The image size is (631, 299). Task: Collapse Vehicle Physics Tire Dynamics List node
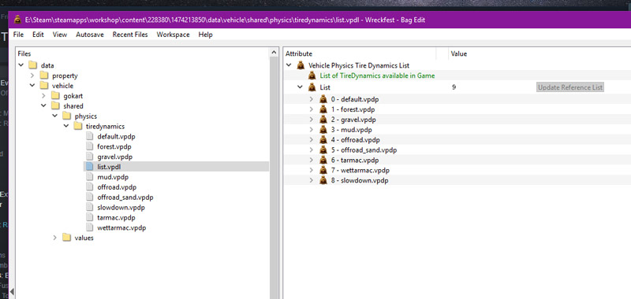pos(289,65)
